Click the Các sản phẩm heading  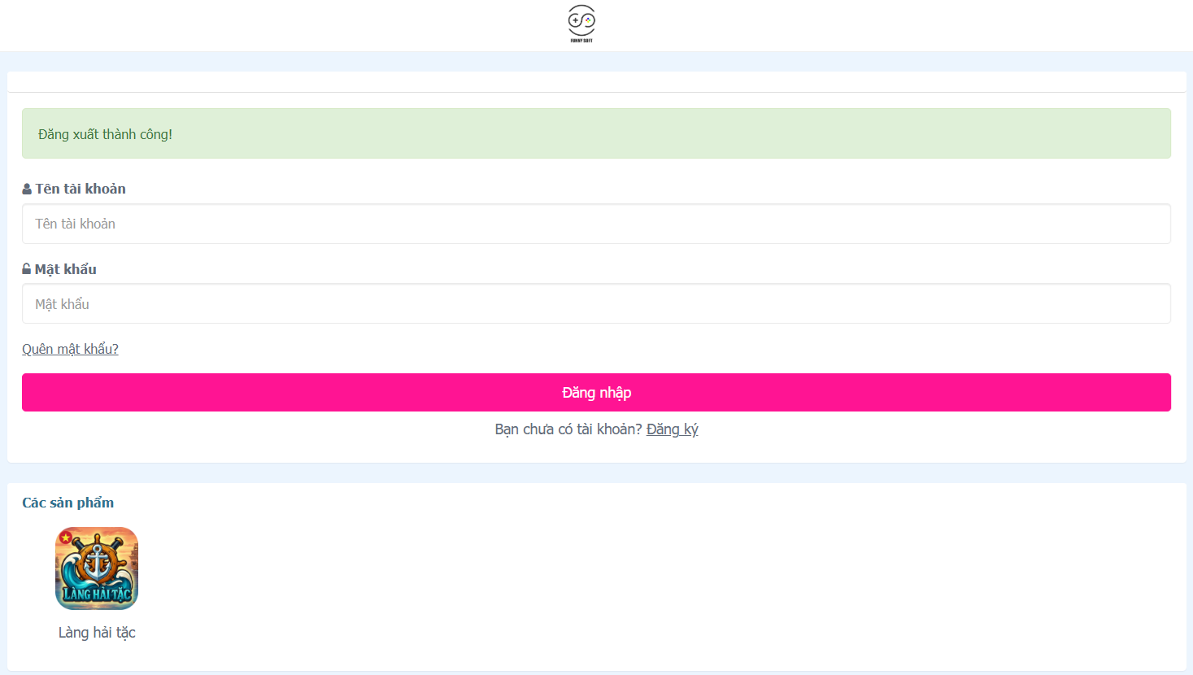coord(68,503)
